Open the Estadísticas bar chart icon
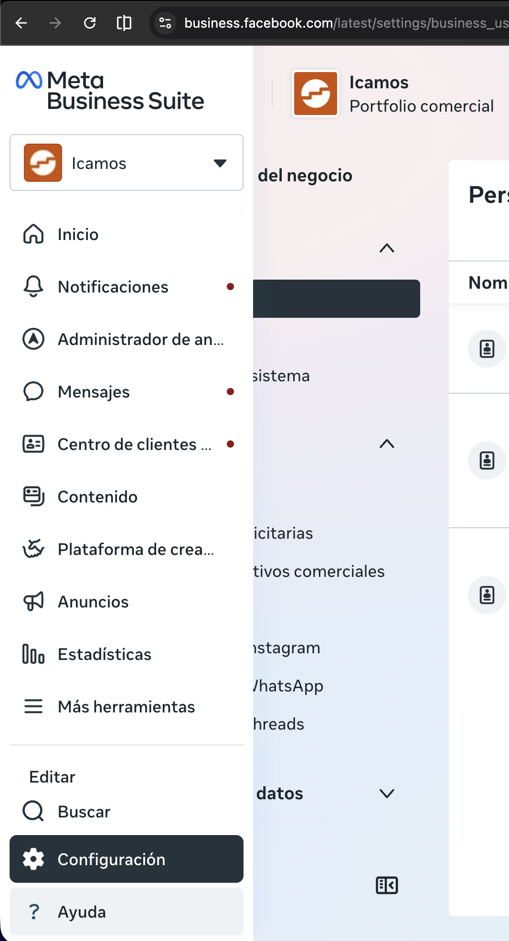Screen dimensions: 509x941 tap(33, 654)
